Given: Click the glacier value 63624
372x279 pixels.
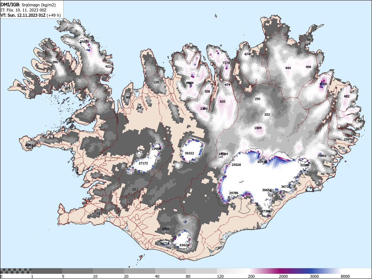Looking at the screenshot, I should pyautogui.click(x=185, y=245).
